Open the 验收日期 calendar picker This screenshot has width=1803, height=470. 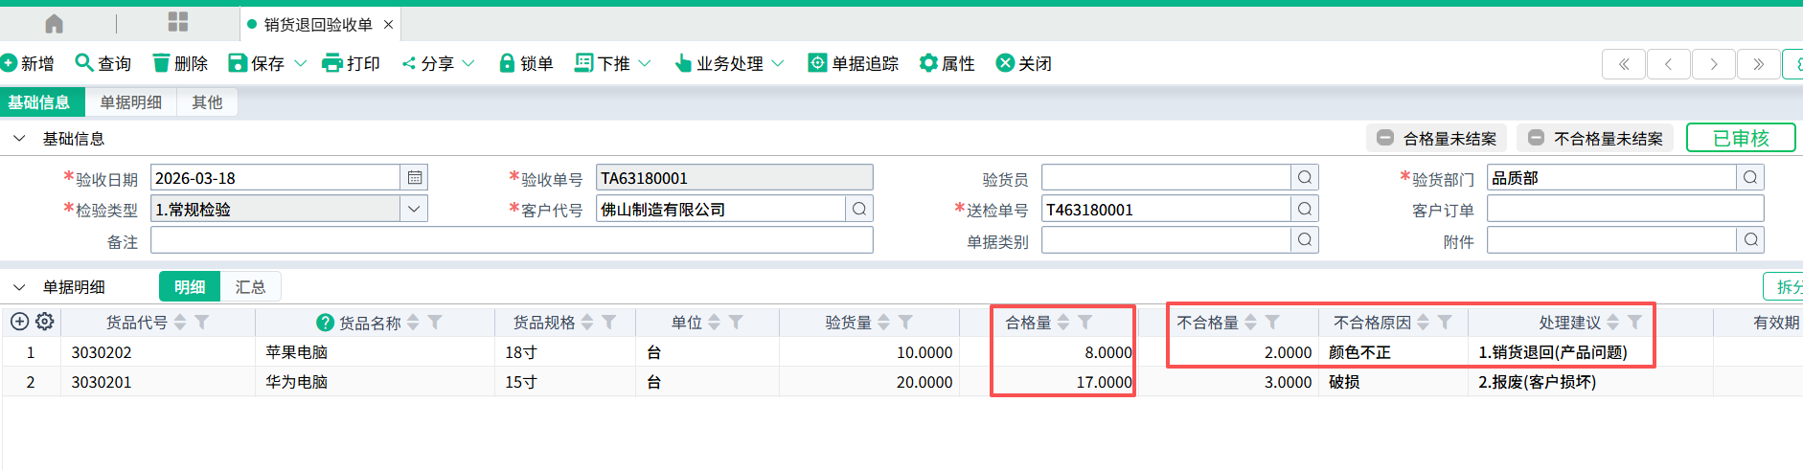[x=414, y=178]
